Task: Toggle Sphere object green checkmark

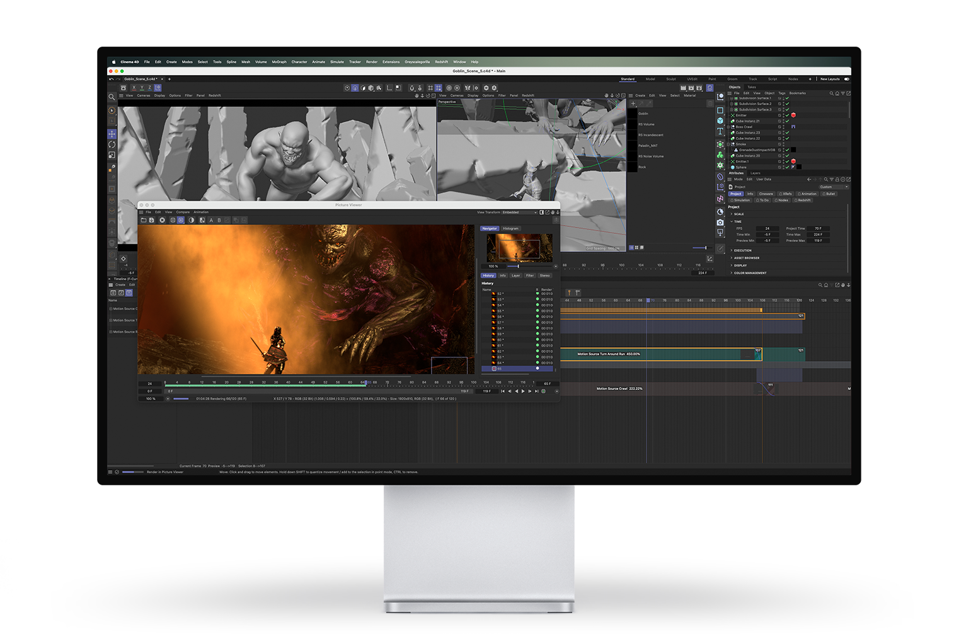Action: 787,167
